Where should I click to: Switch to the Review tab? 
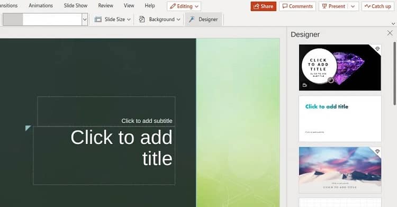click(x=105, y=6)
